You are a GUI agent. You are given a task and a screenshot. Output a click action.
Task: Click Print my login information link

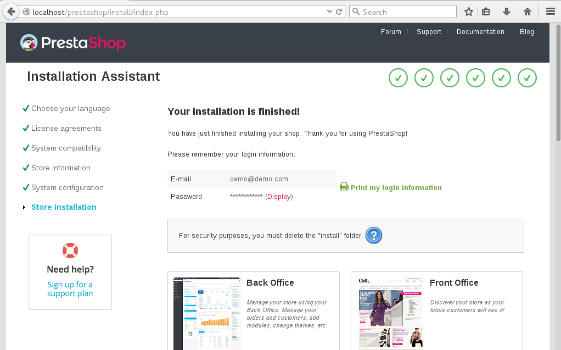[x=396, y=188]
